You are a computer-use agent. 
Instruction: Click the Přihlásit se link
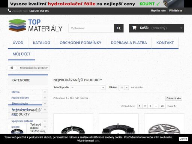tap(175, 11)
